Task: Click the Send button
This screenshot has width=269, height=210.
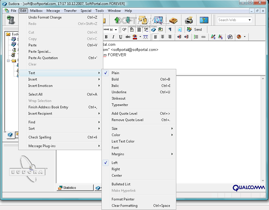Action: pos(195,29)
